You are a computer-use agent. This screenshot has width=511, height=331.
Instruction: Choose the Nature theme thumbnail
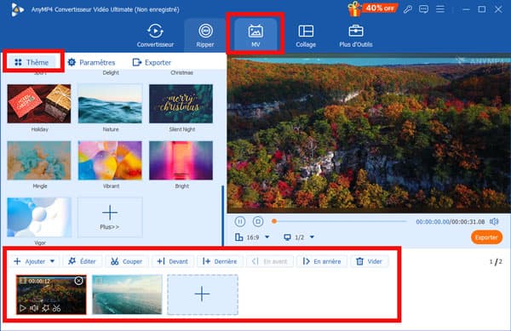coord(110,104)
